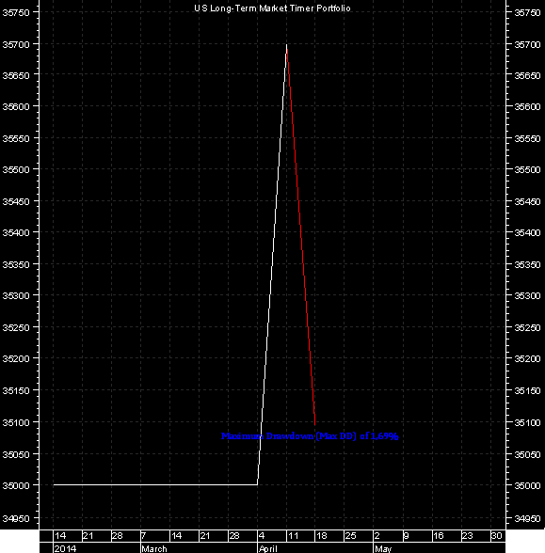
Task: Select the 35400 label on left axis
Action: point(16,232)
